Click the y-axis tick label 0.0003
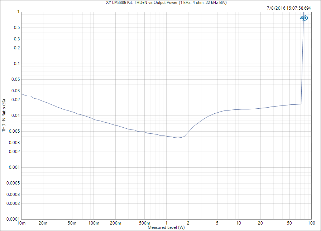This screenshot has width=321, height=231. click(13, 195)
